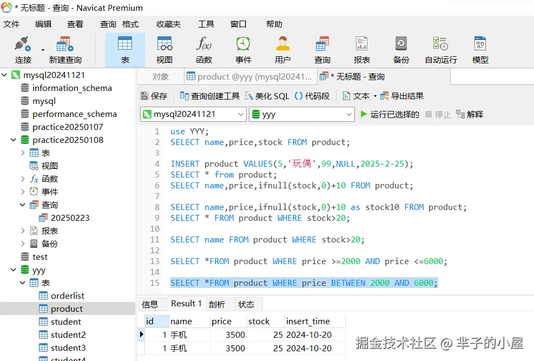Select the practice20250107 database
Screen dimensions: 534x361
(68, 127)
